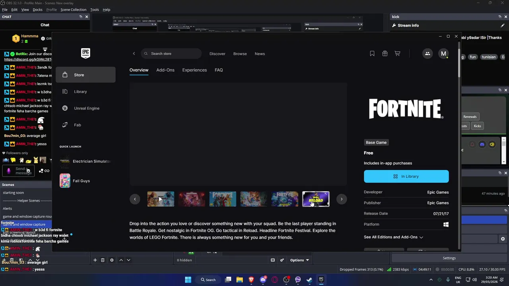Open the Browse link
The height and width of the screenshot is (286, 509).
pyautogui.click(x=240, y=54)
